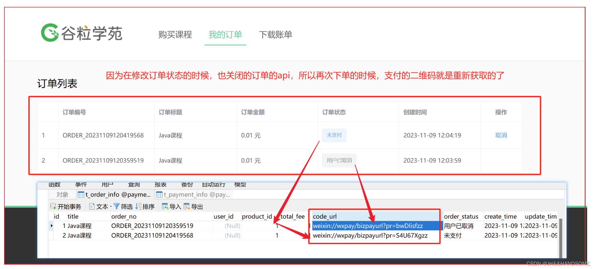Click the Navicat vertical scrollbar
Viewport: 595px width, 269px height.
tap(561, 238)
